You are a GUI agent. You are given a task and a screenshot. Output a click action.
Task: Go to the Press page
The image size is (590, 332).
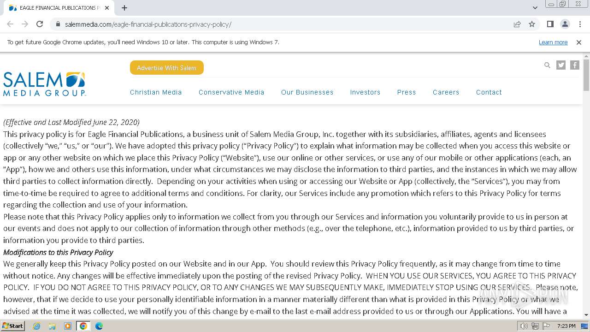[x=407, y=92]
